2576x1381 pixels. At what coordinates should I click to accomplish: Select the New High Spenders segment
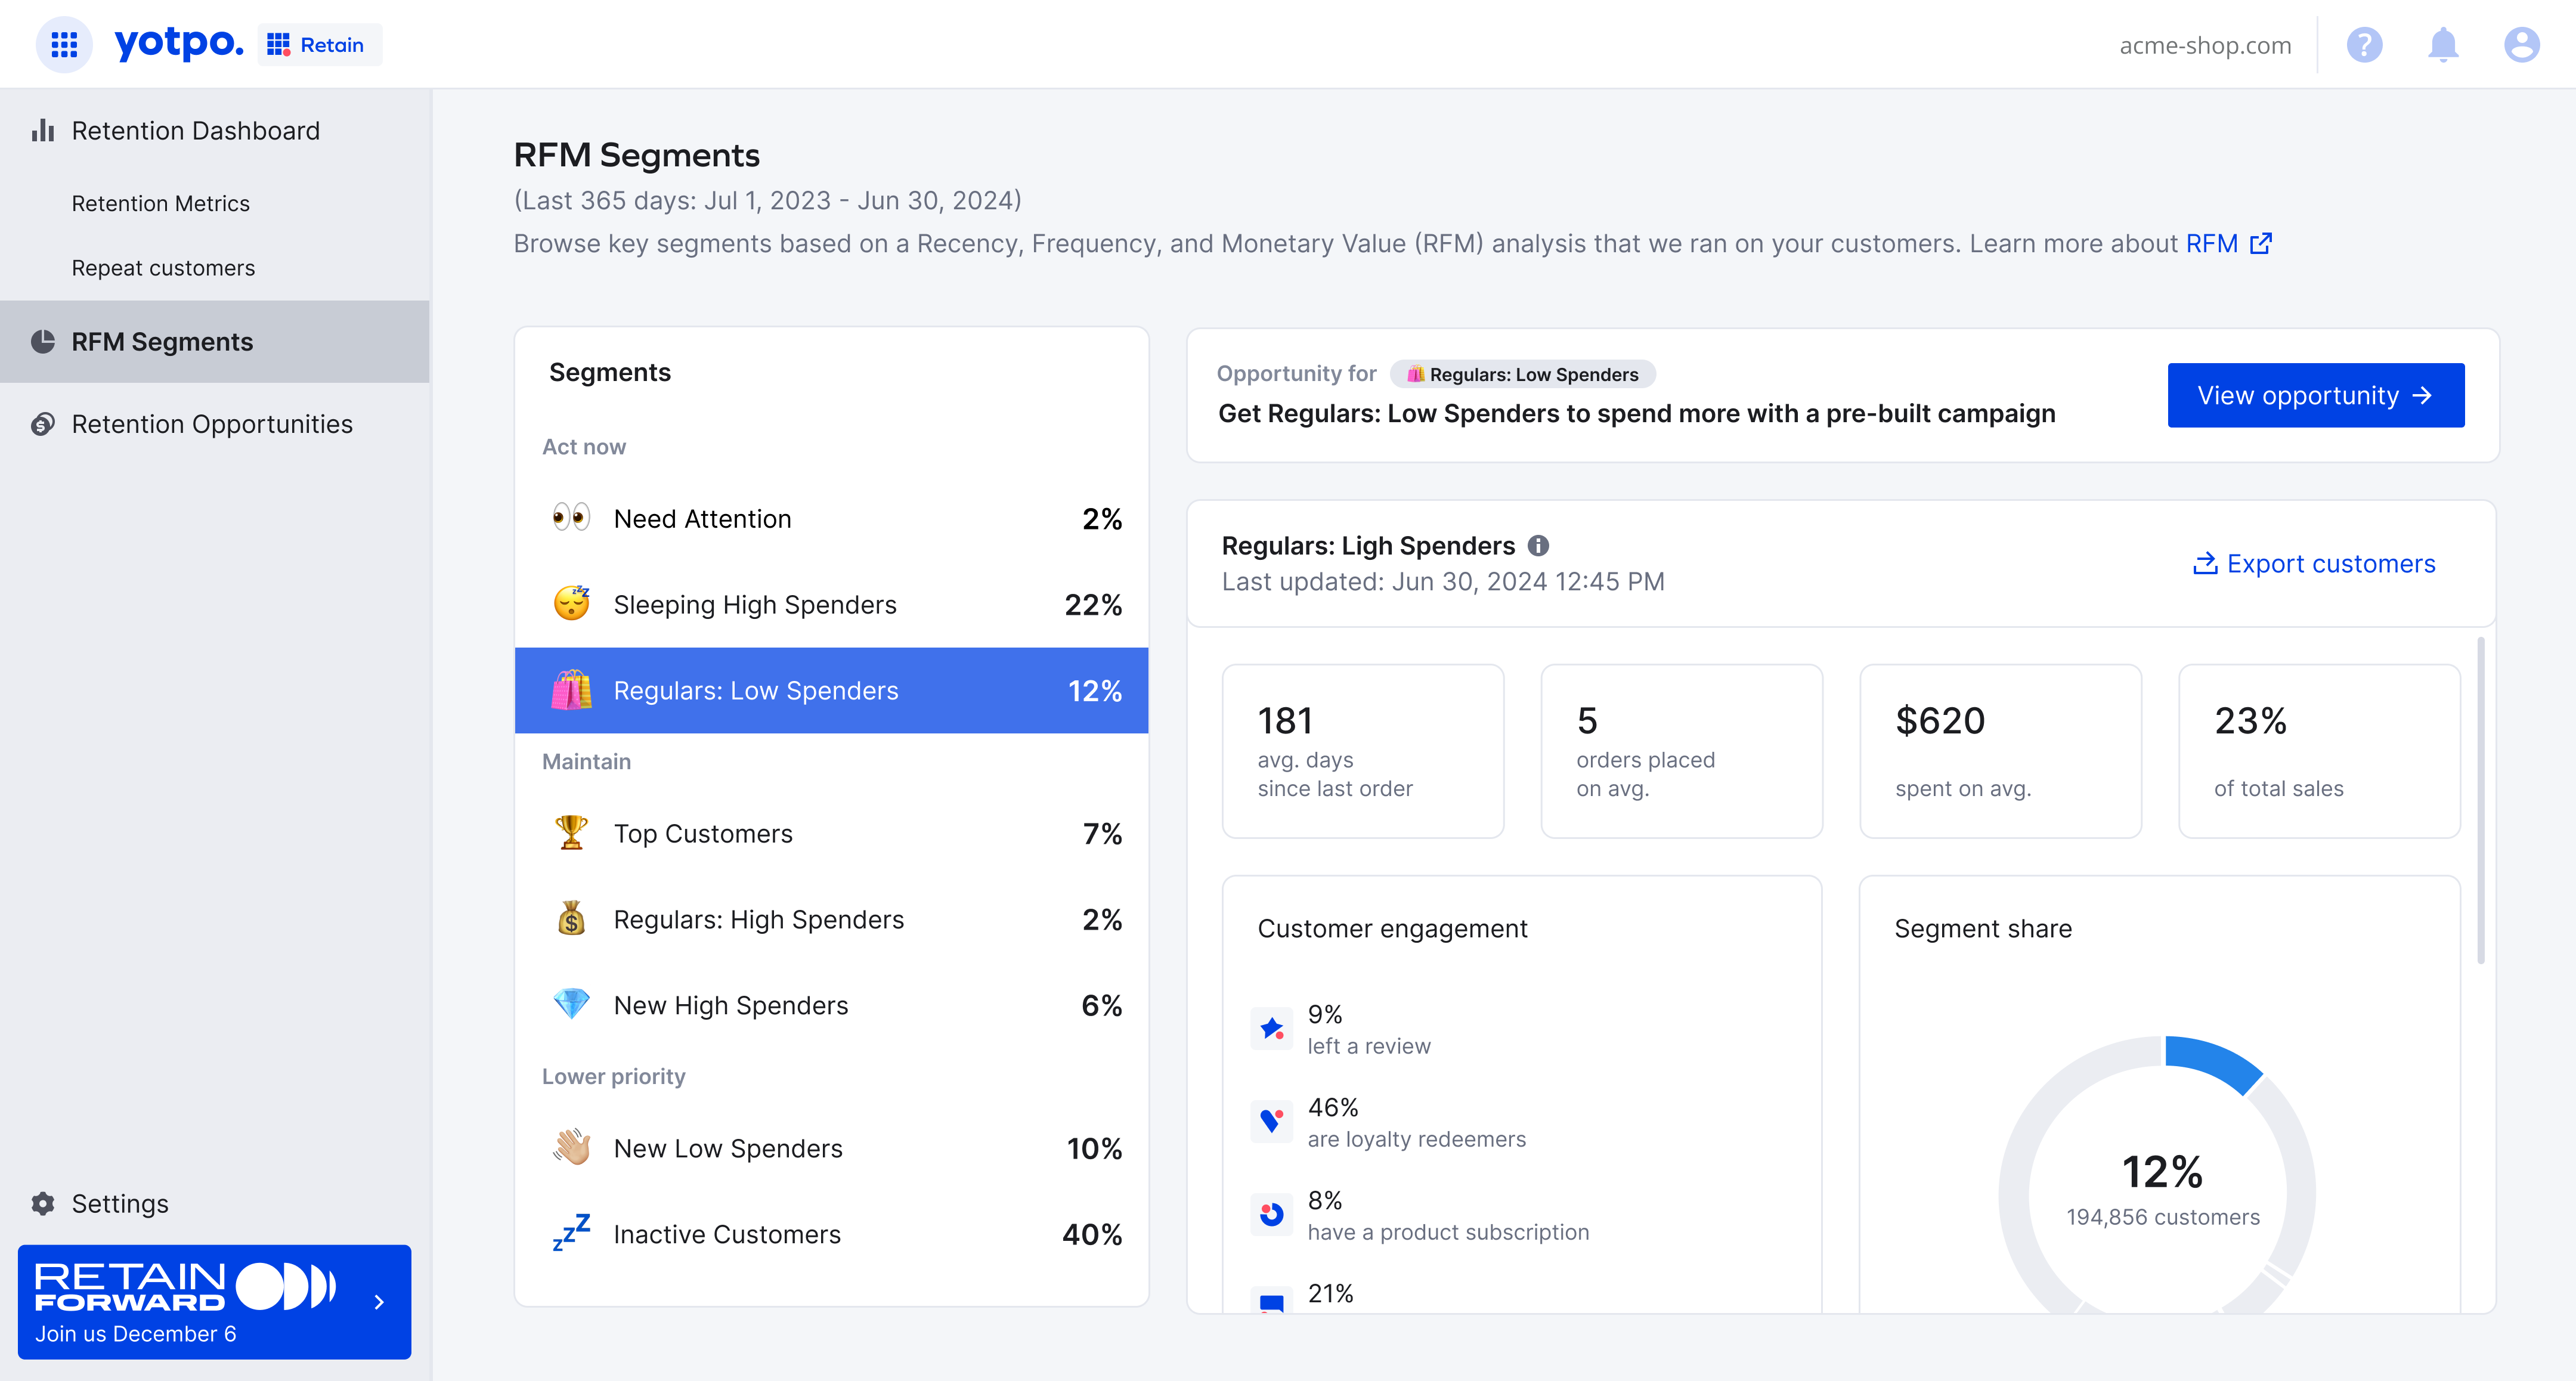pyautogui.click(x=831, y=1005)
